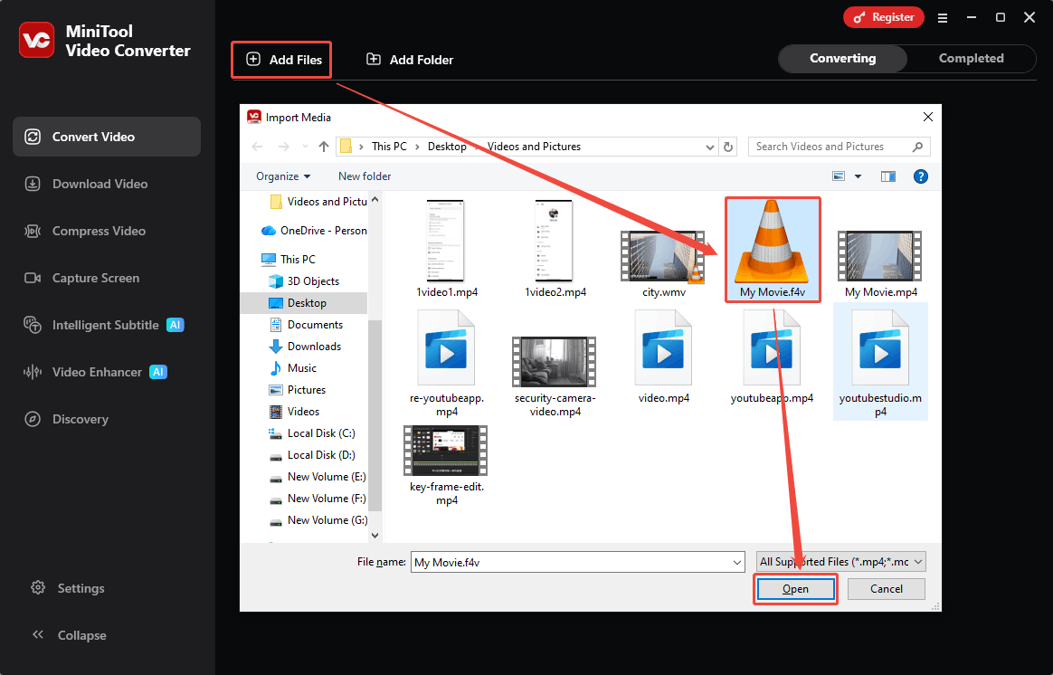The height and width of the screenshot is (675, 1053).
Task: Select the re-youtubeapp.mp4 file
Action: pos(447,363)
